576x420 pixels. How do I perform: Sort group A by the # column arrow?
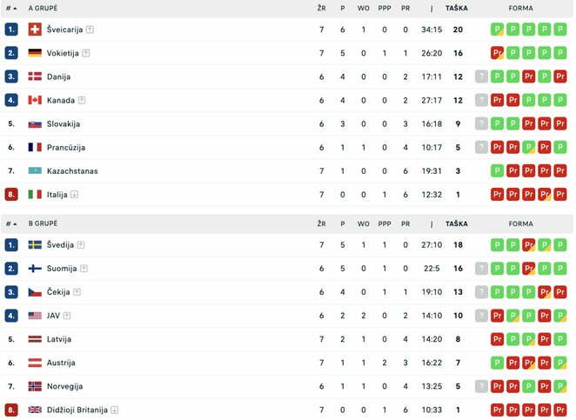point(15,8)
